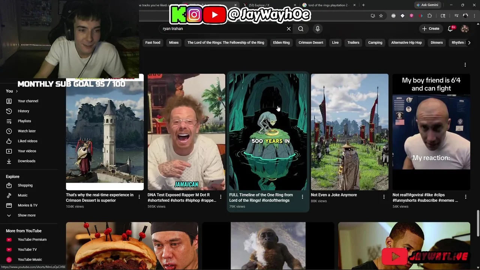Open the YouTube account avatar menu
This screenshot has height=270, width=480.
(x=465, y=28)
